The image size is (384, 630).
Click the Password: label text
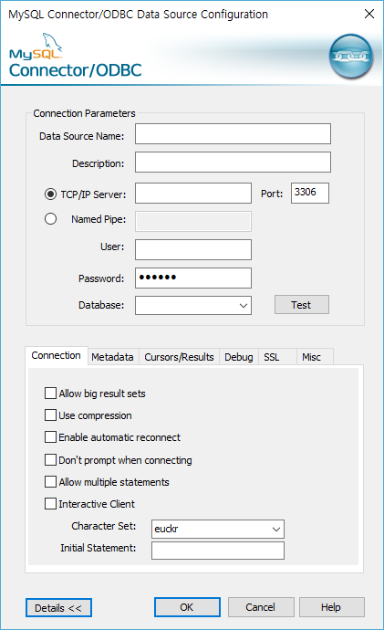click(101, 278)
